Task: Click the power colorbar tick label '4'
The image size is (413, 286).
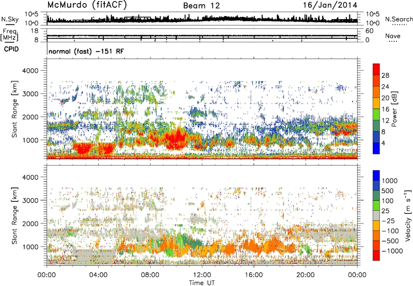Action: coord(383,143)
